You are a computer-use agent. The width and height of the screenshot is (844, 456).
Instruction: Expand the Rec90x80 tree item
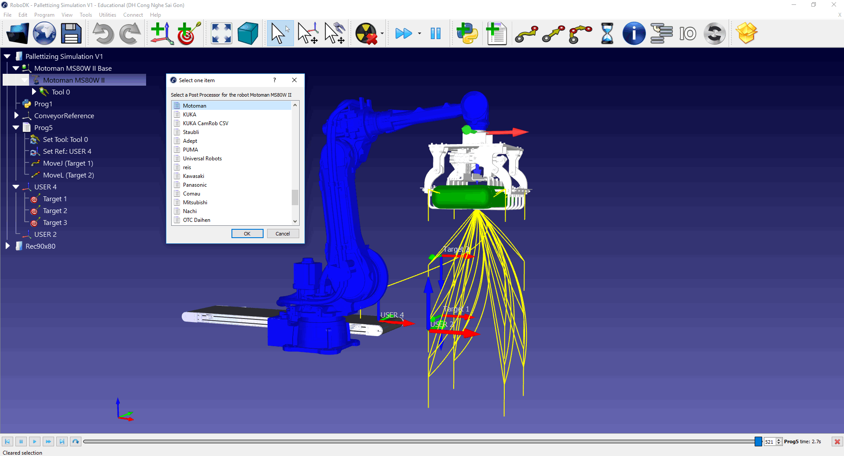tap(7, 246)
